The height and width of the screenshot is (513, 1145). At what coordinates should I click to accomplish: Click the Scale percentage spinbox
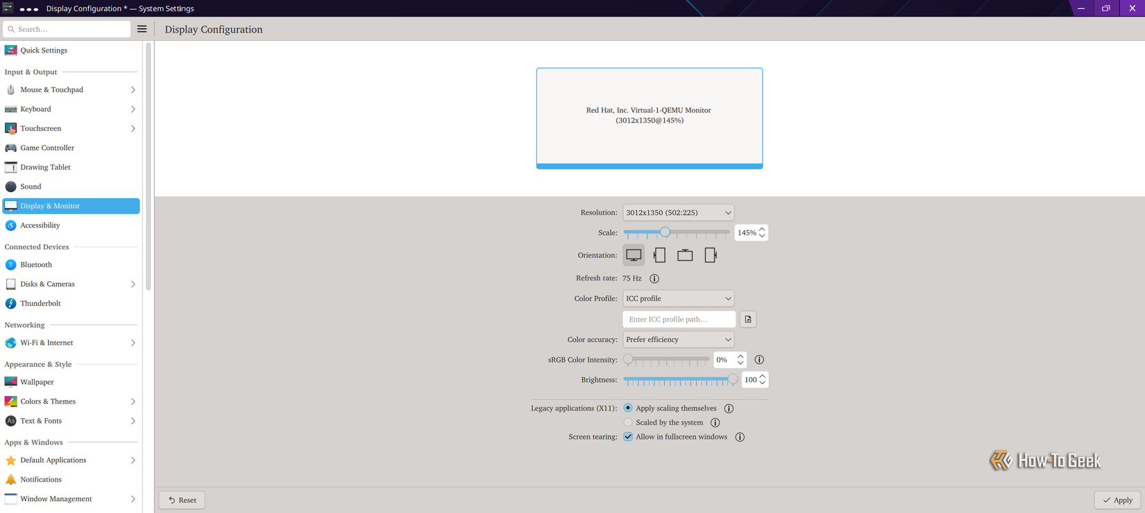pyautogui.click(x=751, y=233)
